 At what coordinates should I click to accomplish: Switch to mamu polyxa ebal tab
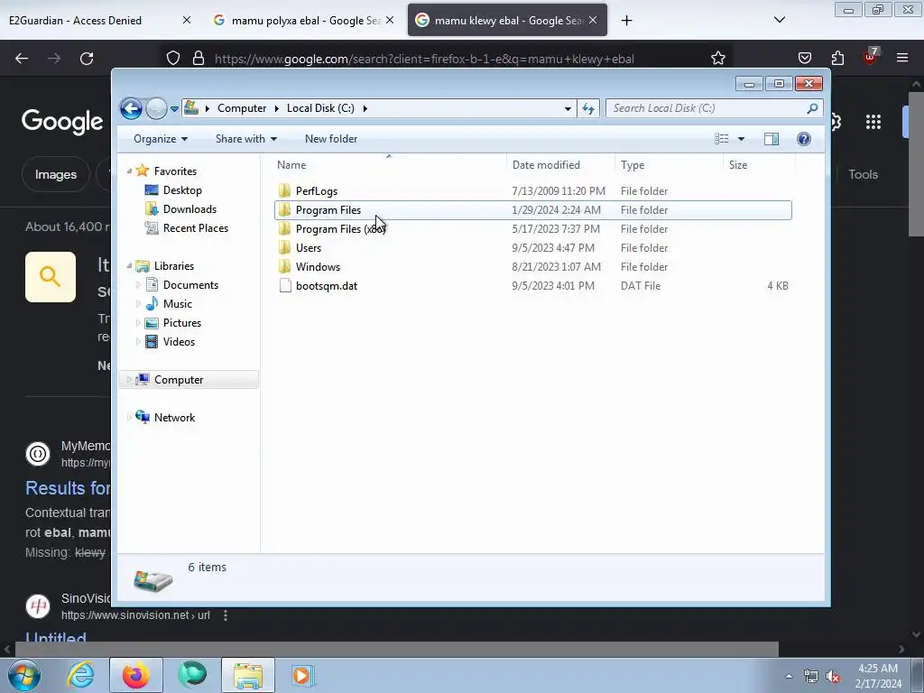305,21
